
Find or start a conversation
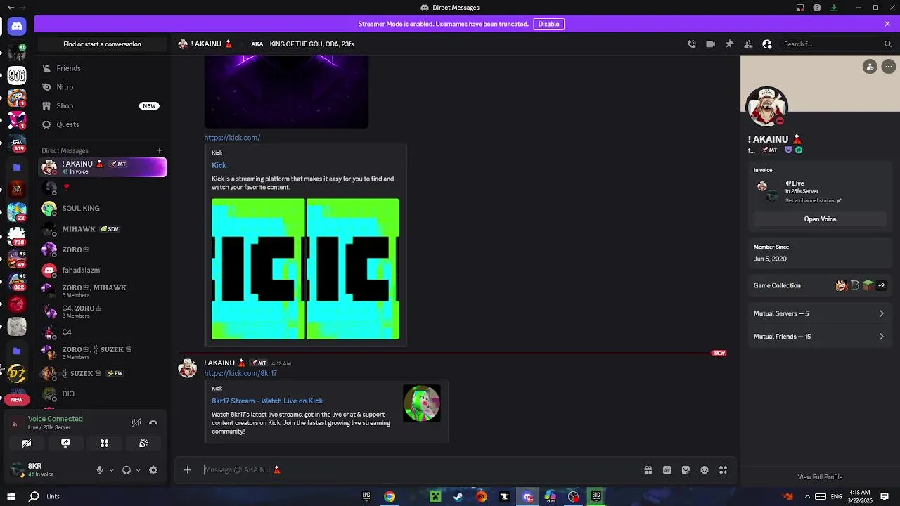[x=103, y=44]
